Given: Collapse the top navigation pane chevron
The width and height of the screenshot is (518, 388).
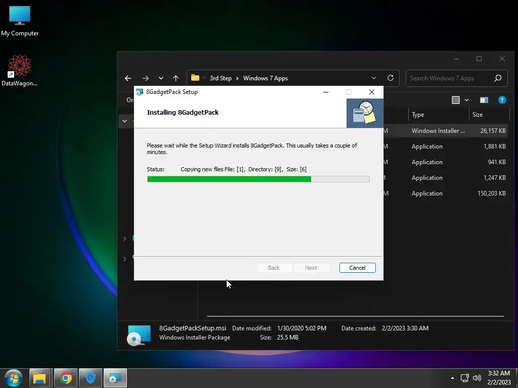Looking at the screenshot, I should pyautogui.click(x=124, y=121).
